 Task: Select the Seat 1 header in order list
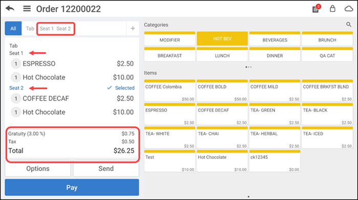[x=16, y=53]
